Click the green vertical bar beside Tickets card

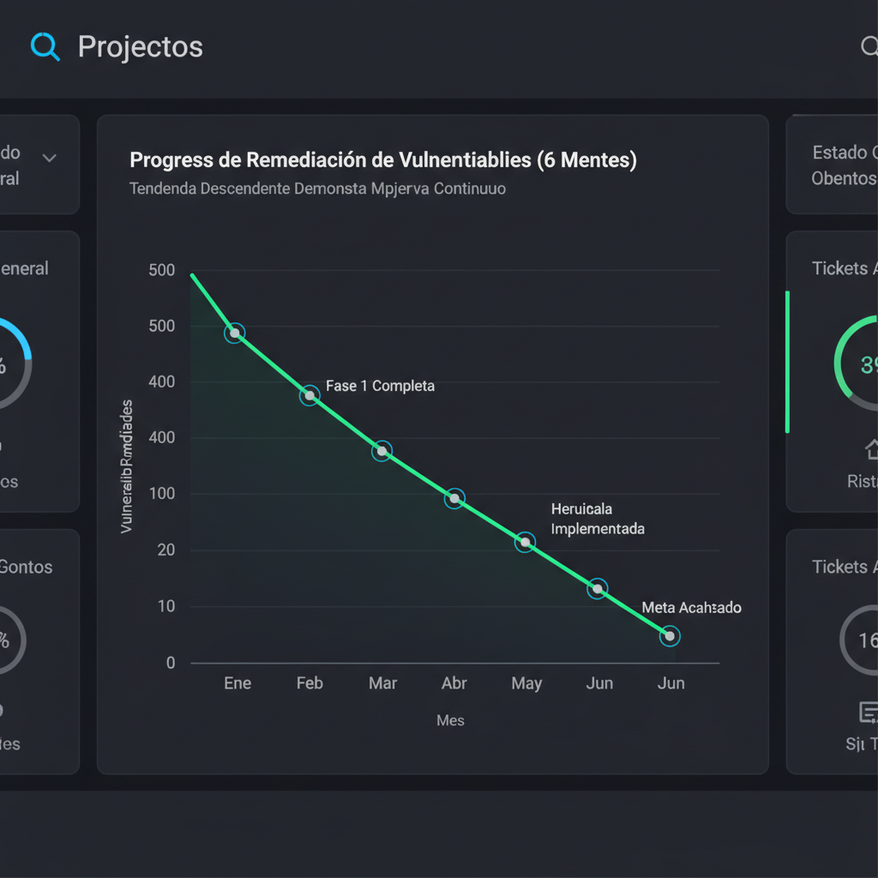click(x=787, y=362)
